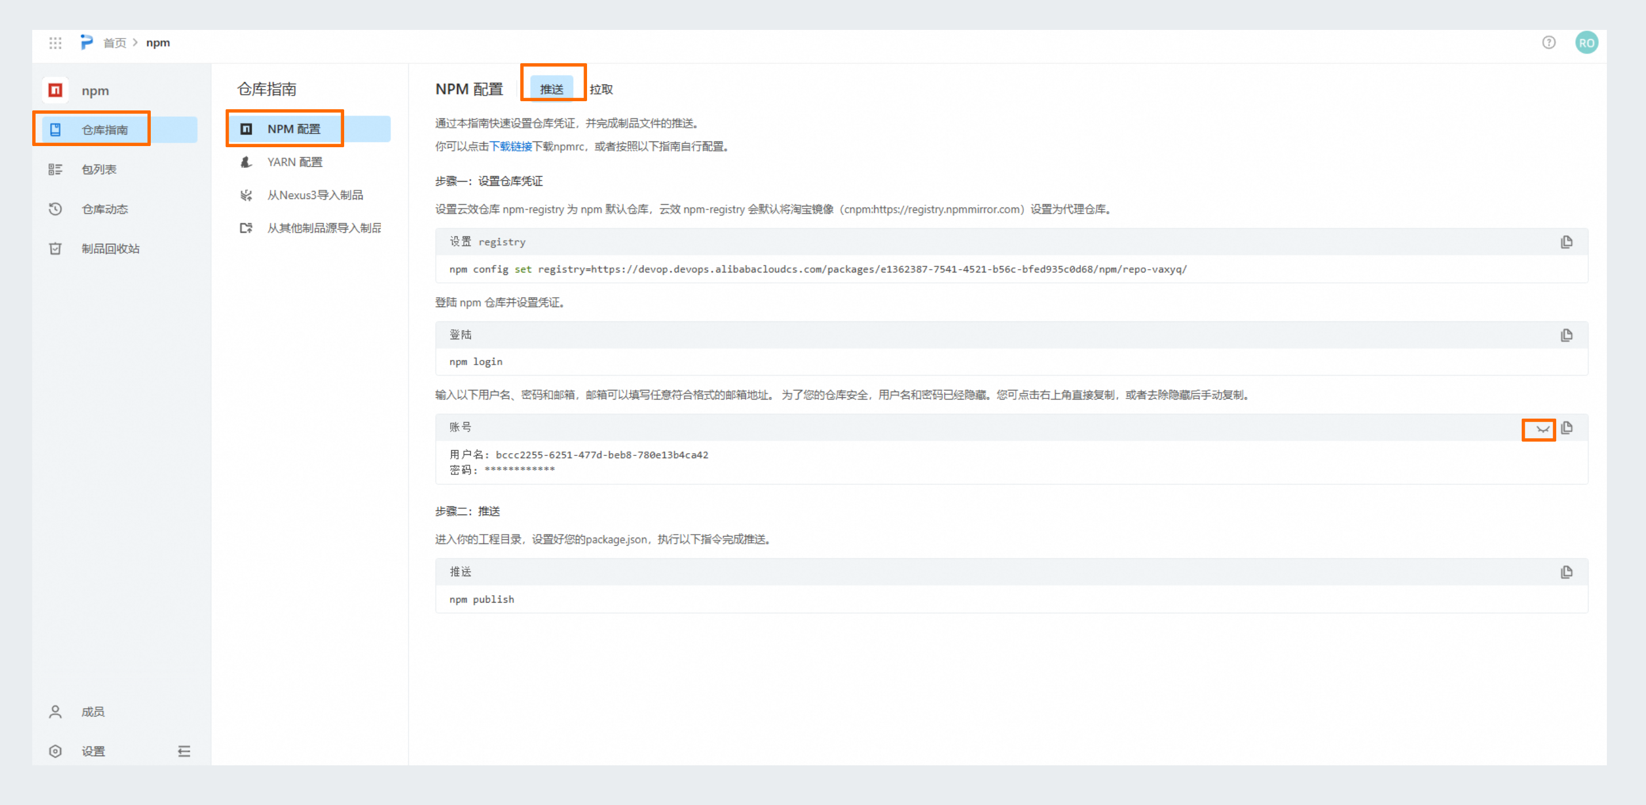
Task: Reveal the hidden password with eye toggle
Action: [x=1542, y=429]
